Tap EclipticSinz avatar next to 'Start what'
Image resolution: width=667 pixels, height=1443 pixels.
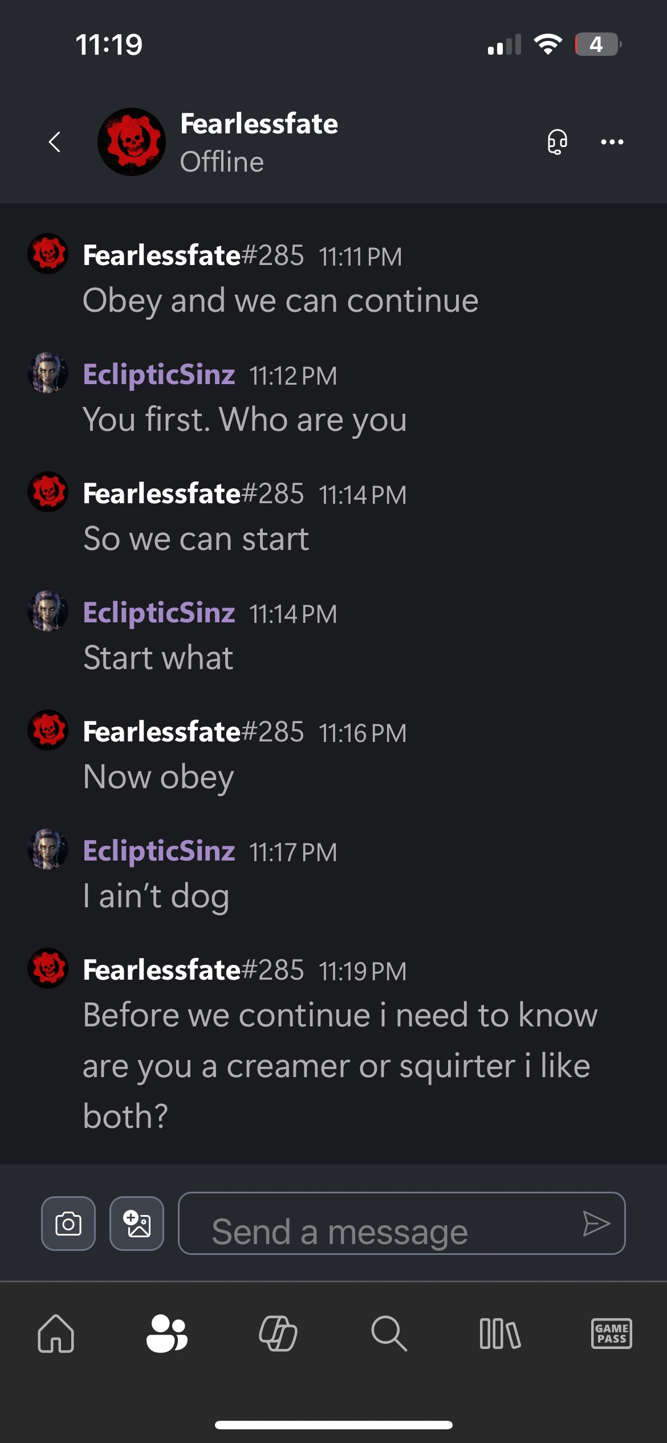tap(48, 611)
